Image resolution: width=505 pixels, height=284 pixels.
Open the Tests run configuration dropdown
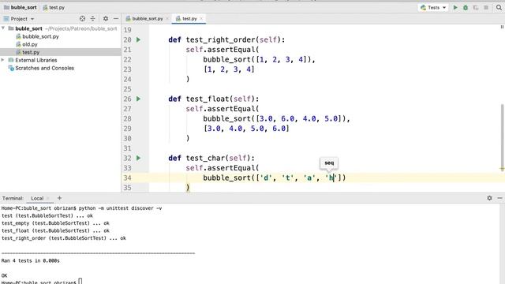433,7
